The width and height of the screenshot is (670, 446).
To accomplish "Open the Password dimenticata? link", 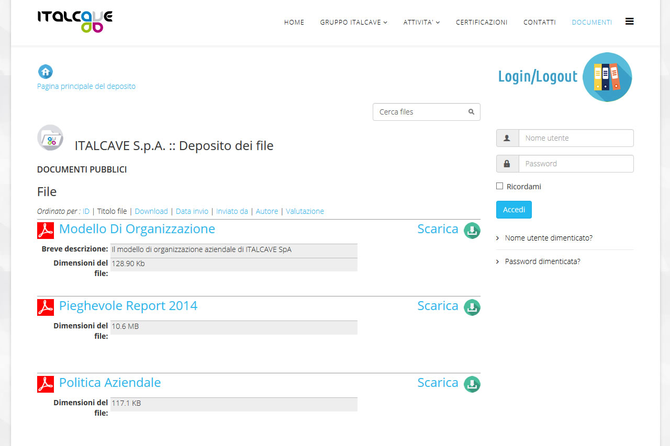I will pos(542,261).
